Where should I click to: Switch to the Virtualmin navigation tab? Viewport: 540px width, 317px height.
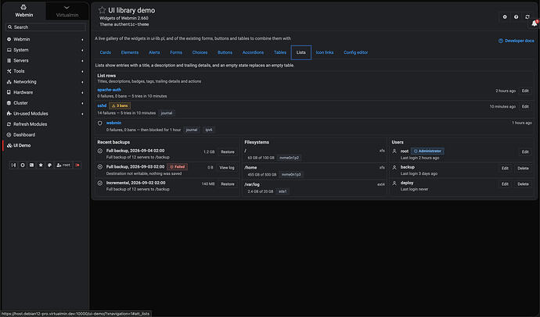click(x=67, y=12)
